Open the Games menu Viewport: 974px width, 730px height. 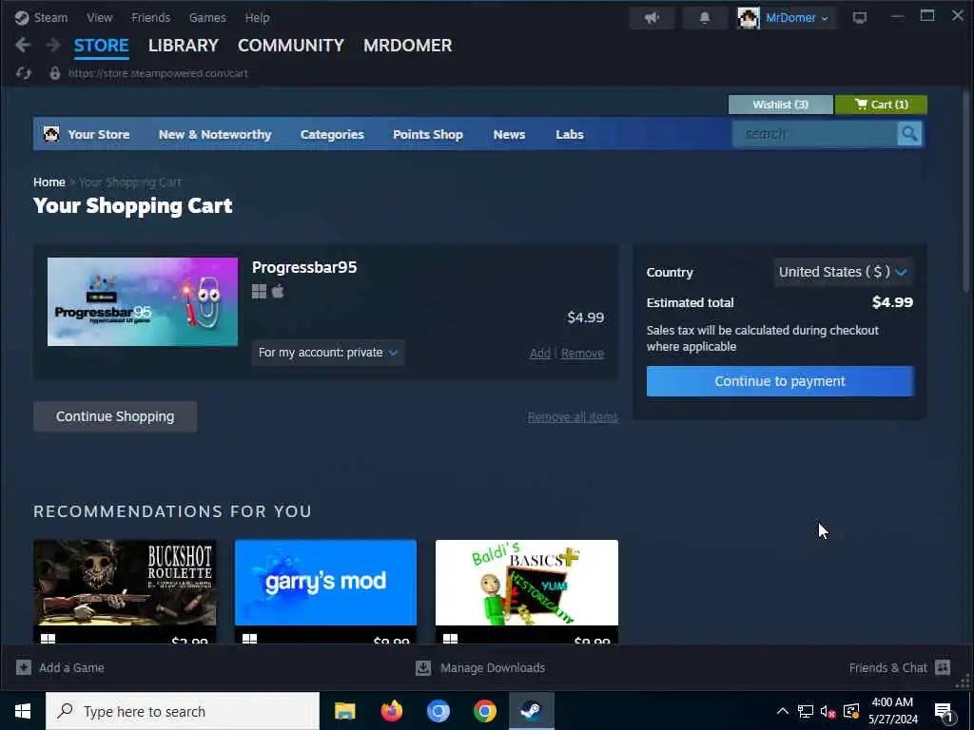pos(207,17)
